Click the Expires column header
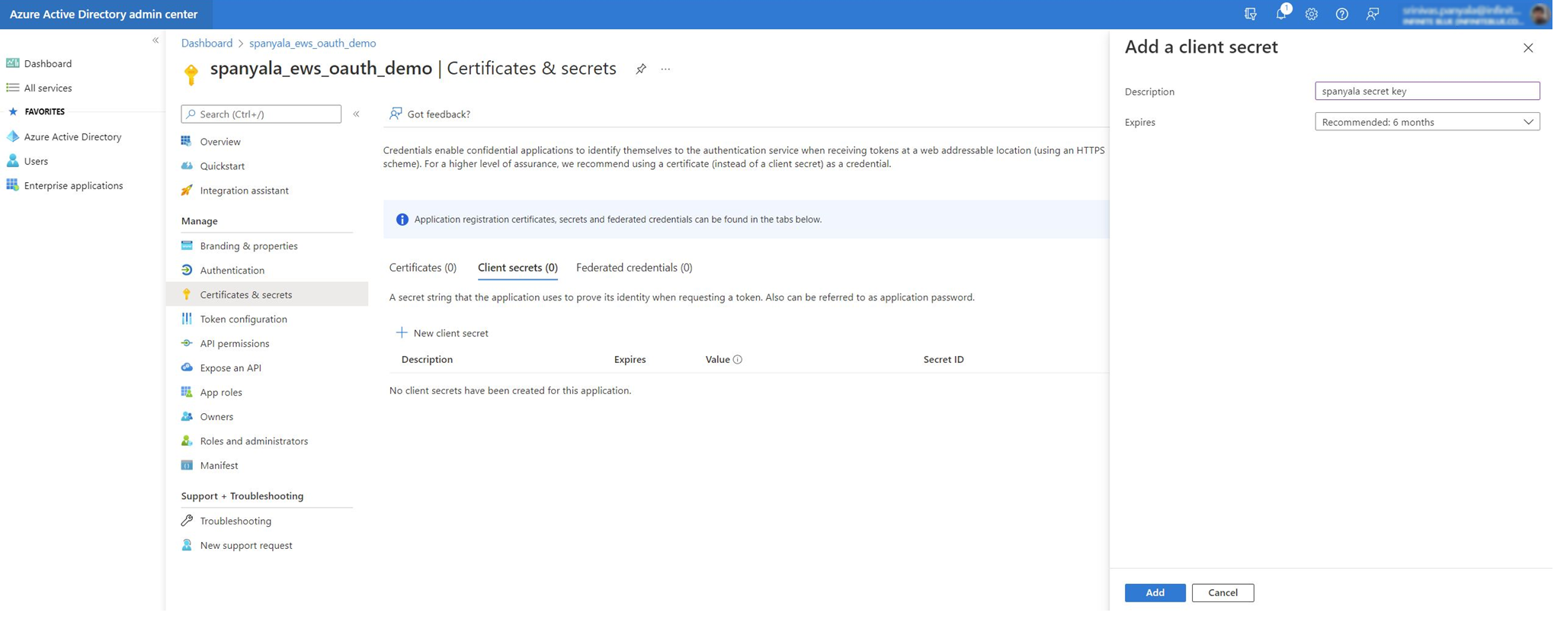1554x619 pixels. click(x=630, y=359)
